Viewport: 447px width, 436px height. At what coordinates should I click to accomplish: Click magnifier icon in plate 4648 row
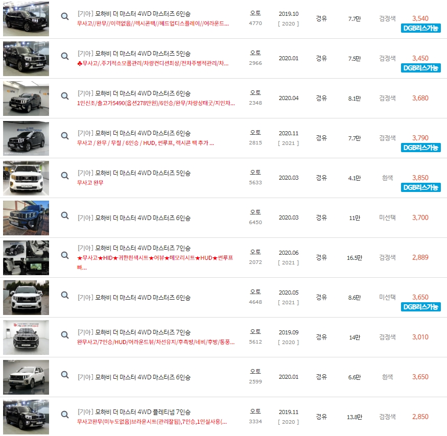[x=65, y=295]
